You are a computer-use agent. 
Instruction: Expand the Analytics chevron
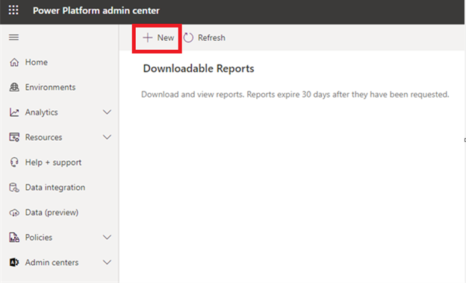pos(107,112)
